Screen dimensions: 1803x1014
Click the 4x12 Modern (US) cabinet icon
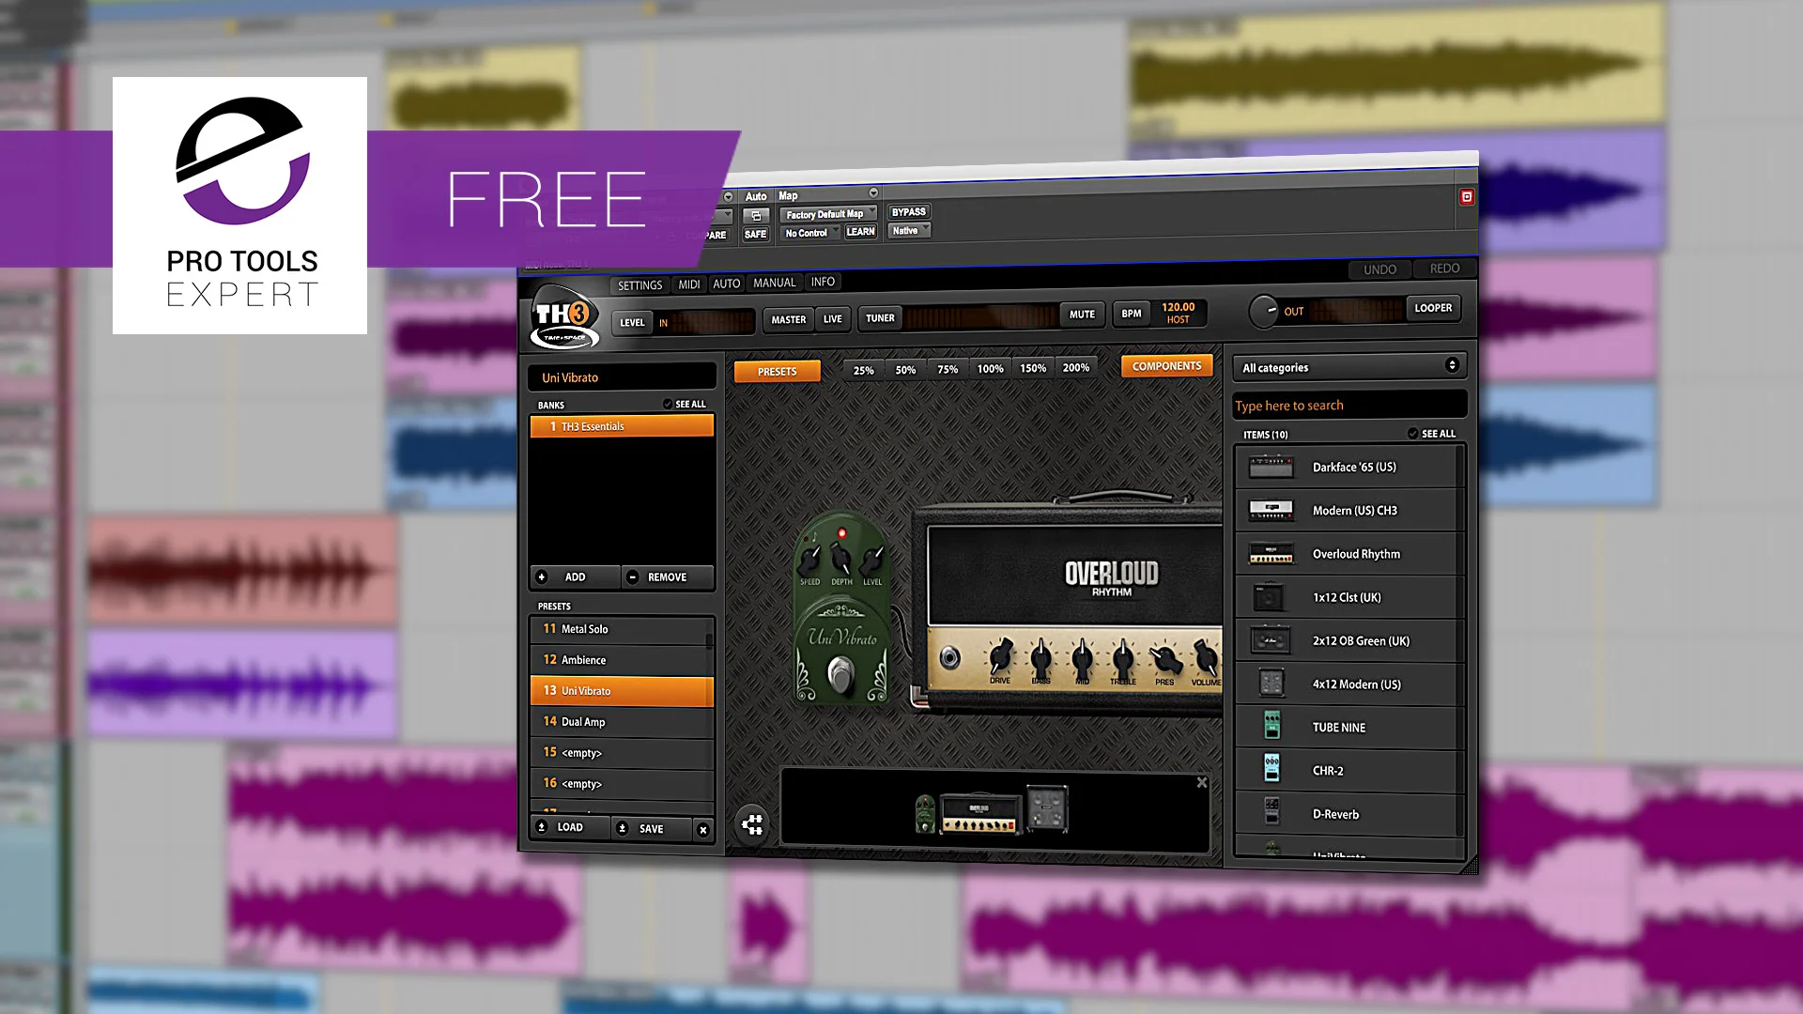coord(1271,684)
